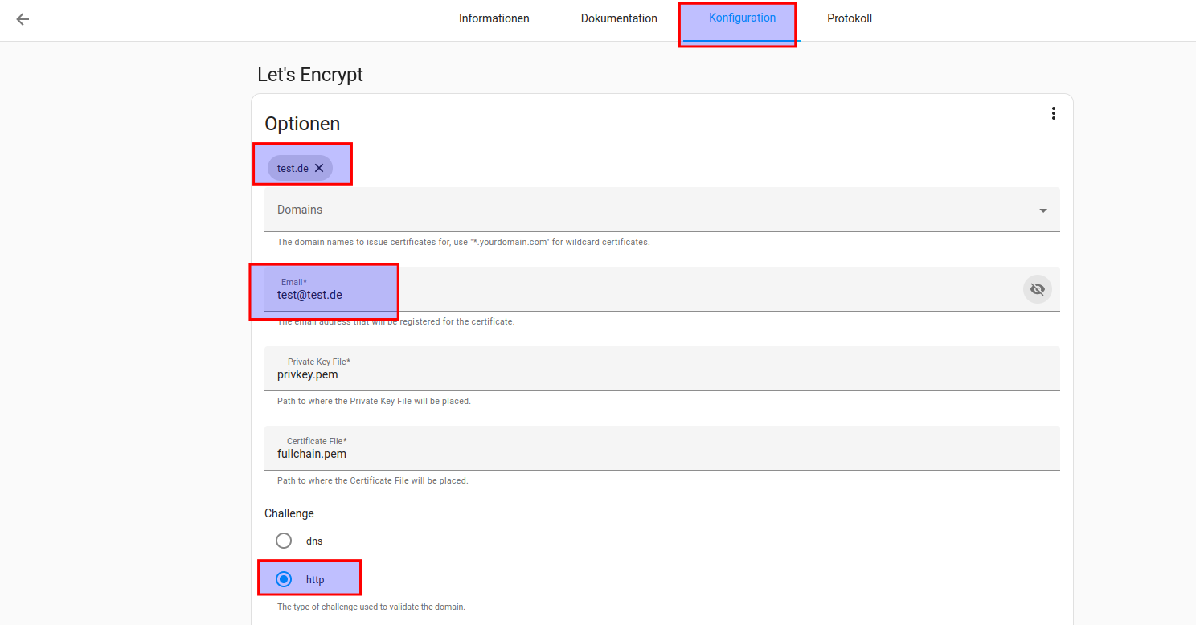Click inside the Domains combo box
The image size is (1196, 625).
pyautogui.click(x=643, y=210)
